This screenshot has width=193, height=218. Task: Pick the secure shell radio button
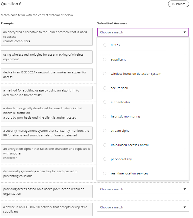[x=105, y=88]
